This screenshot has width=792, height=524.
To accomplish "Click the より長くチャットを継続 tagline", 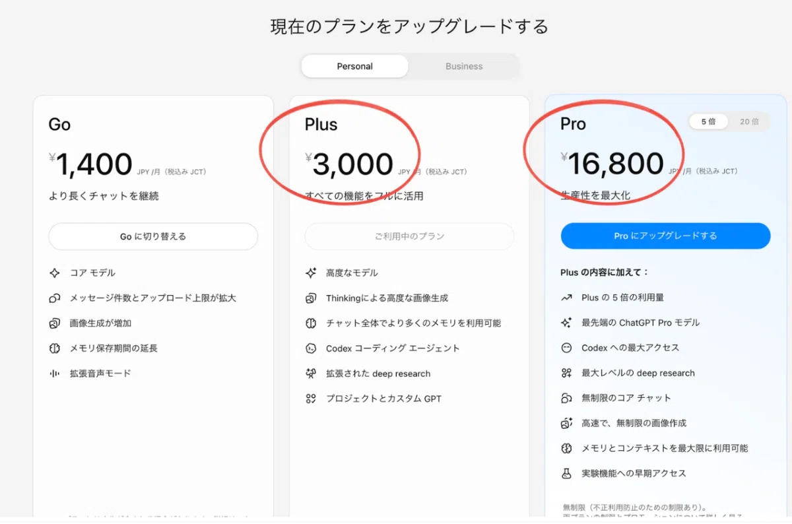I will coord(104,196).
